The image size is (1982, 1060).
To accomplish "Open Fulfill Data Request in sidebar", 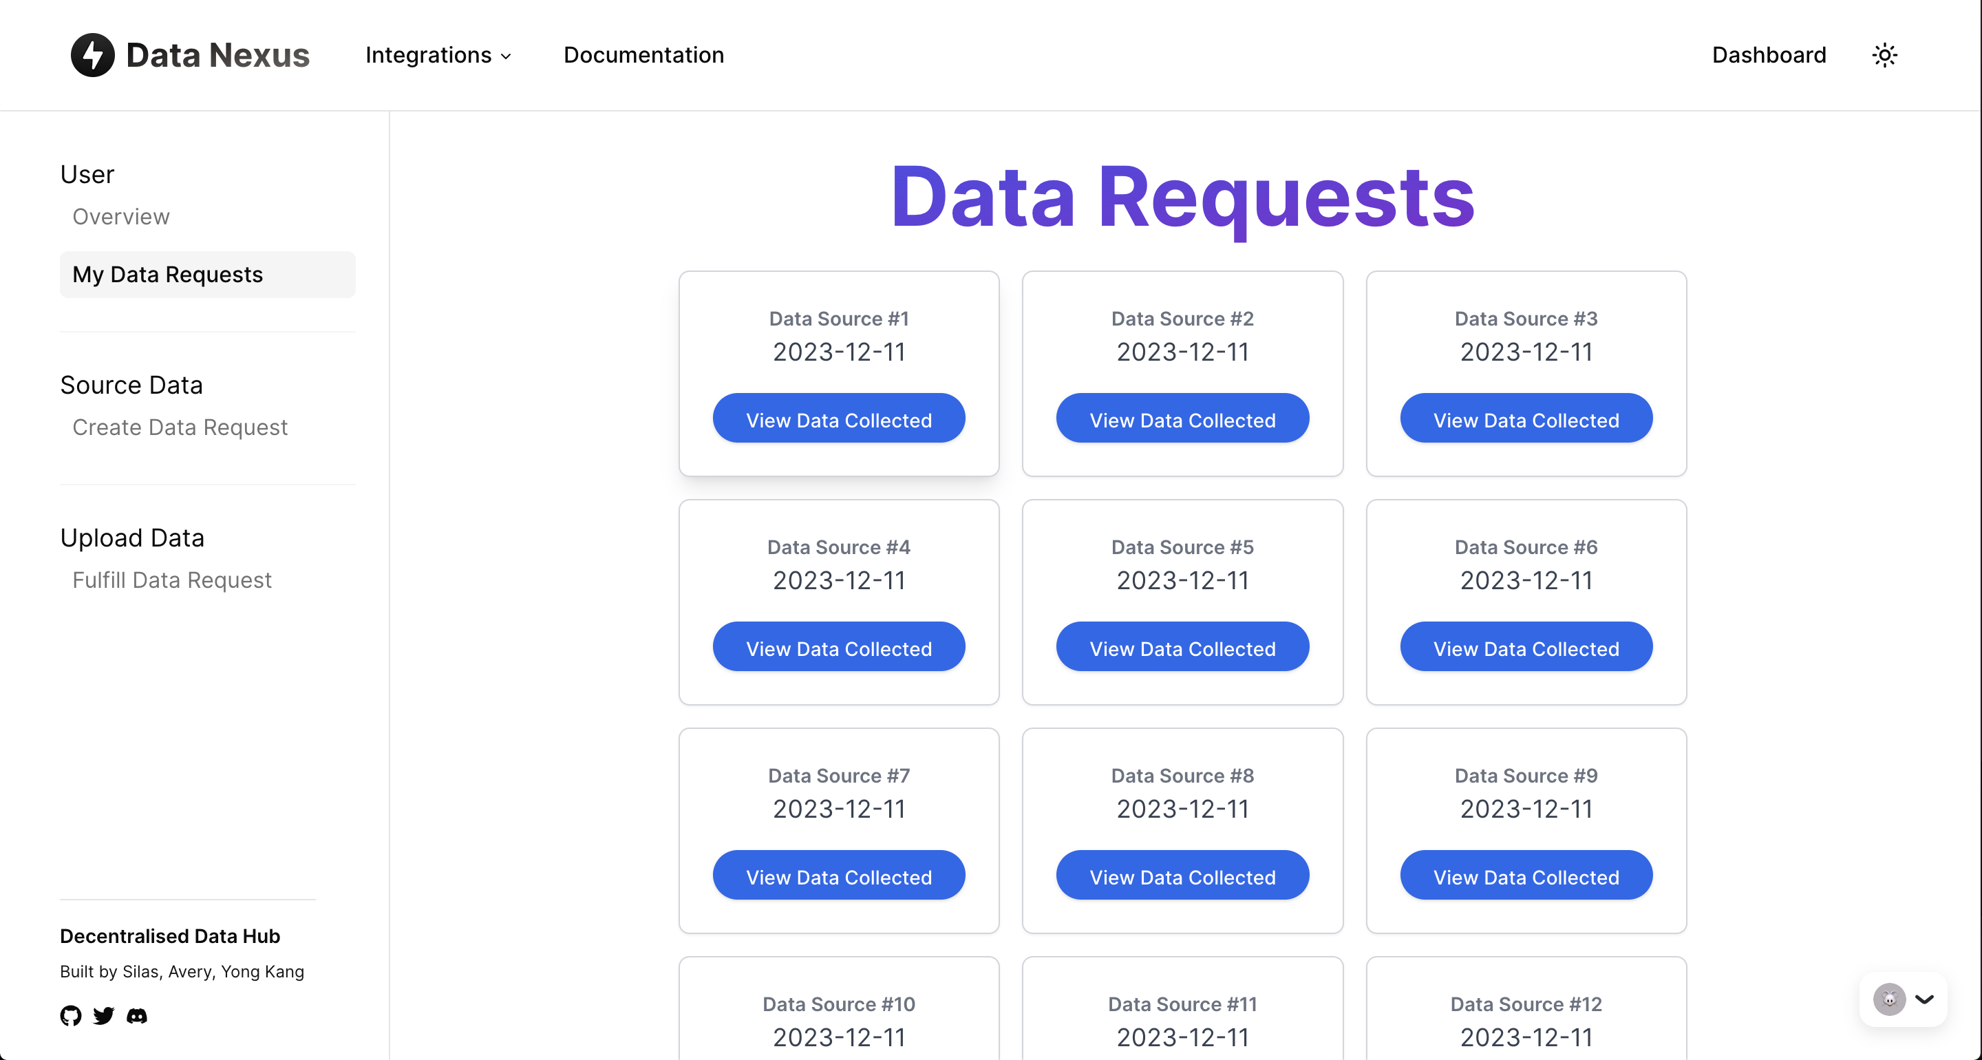I will click(171, 580).
